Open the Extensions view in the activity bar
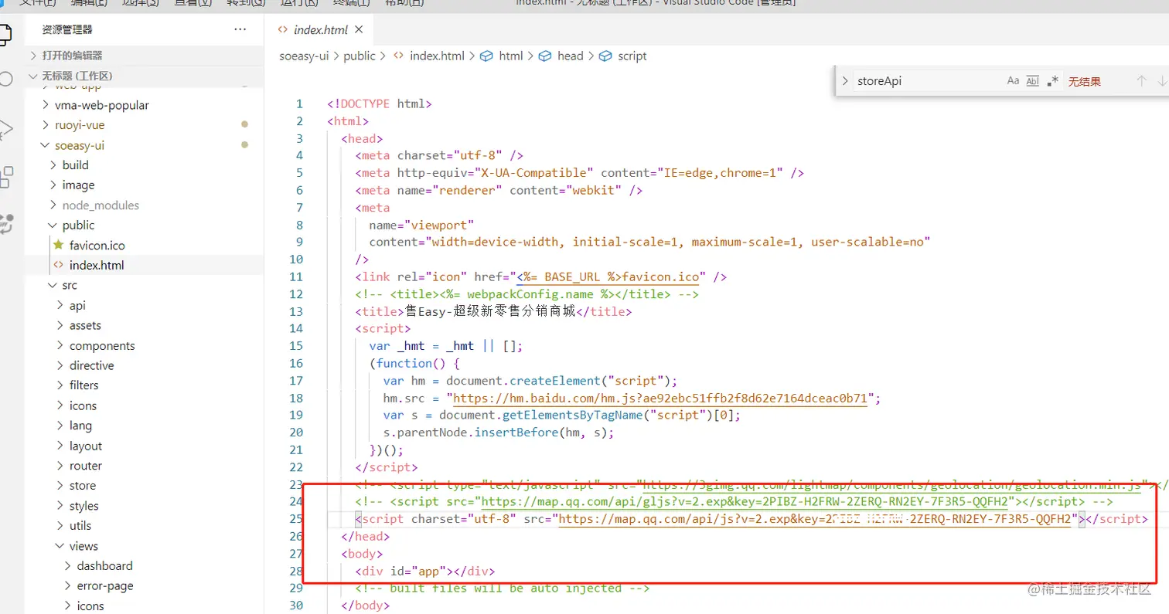Viewport: 1169px width, 614px height. 5,178
